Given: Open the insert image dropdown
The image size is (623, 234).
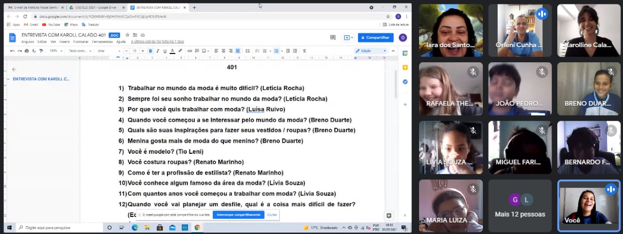Looking at the screenshot, I should (x=205, y=51).
